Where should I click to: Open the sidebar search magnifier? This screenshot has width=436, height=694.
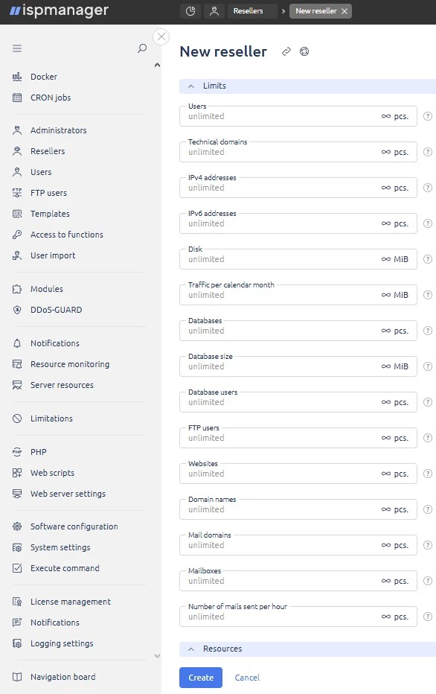142,48
